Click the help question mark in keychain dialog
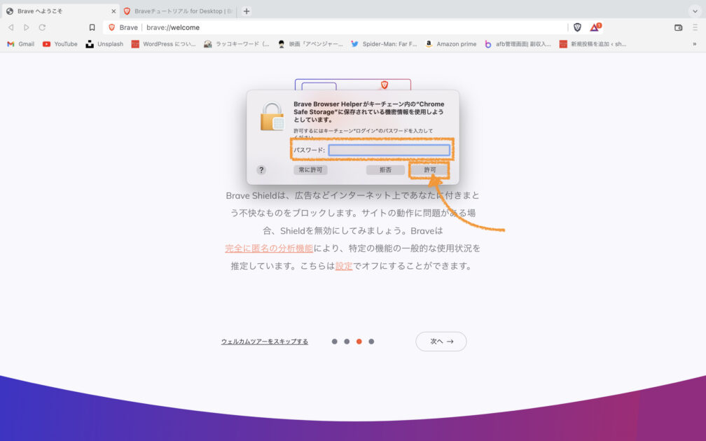The height and width of the screenshot is (441, 706). [x=261, y=170]
